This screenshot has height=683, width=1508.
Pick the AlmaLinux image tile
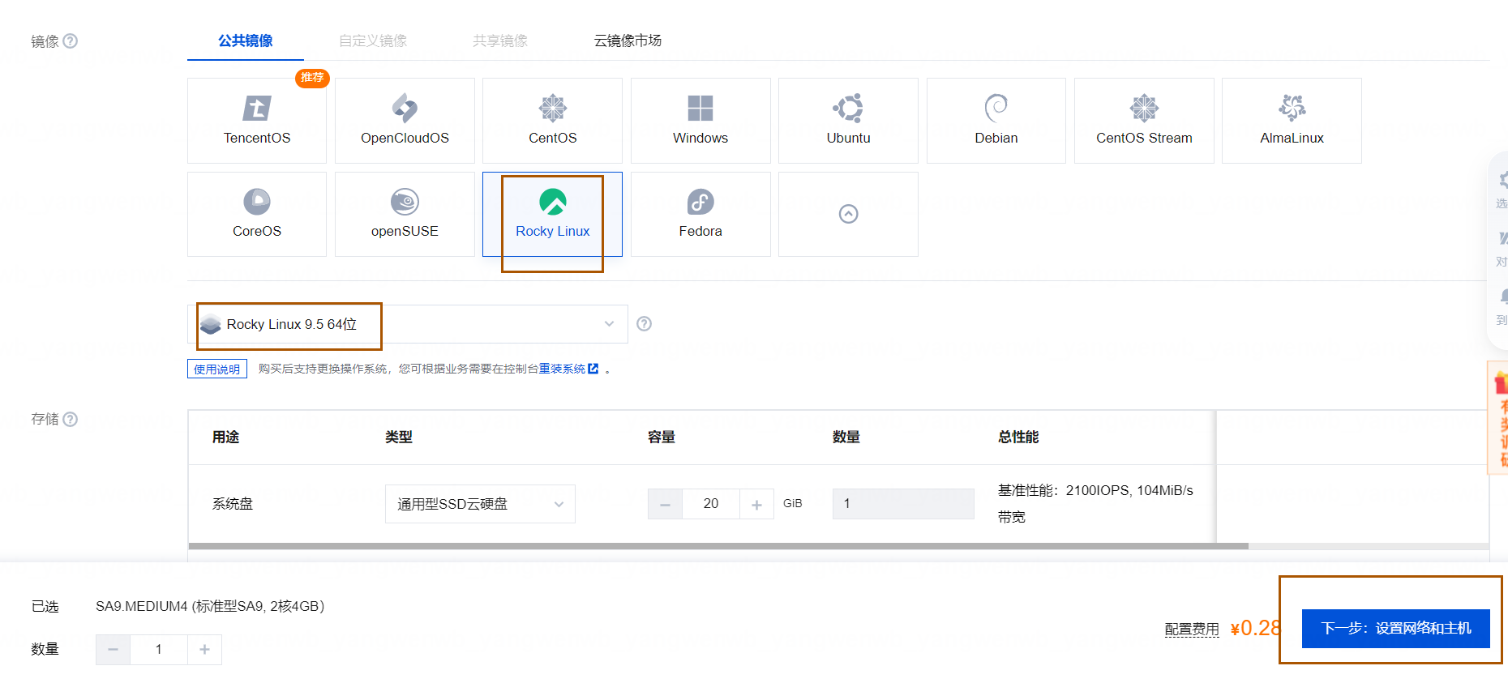[x=1292, y=121]
